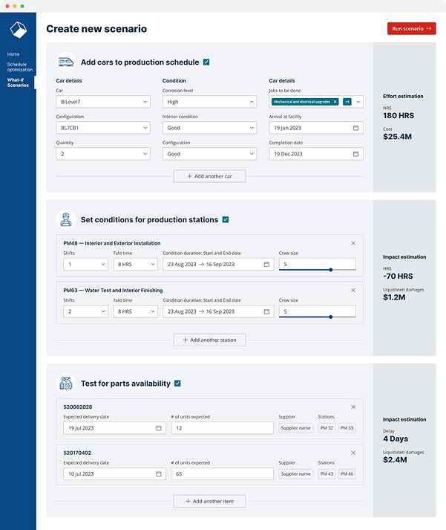The height and width of the screenshot is (530, 446).
Task: Click Add another car
Action: coord(209,176)
